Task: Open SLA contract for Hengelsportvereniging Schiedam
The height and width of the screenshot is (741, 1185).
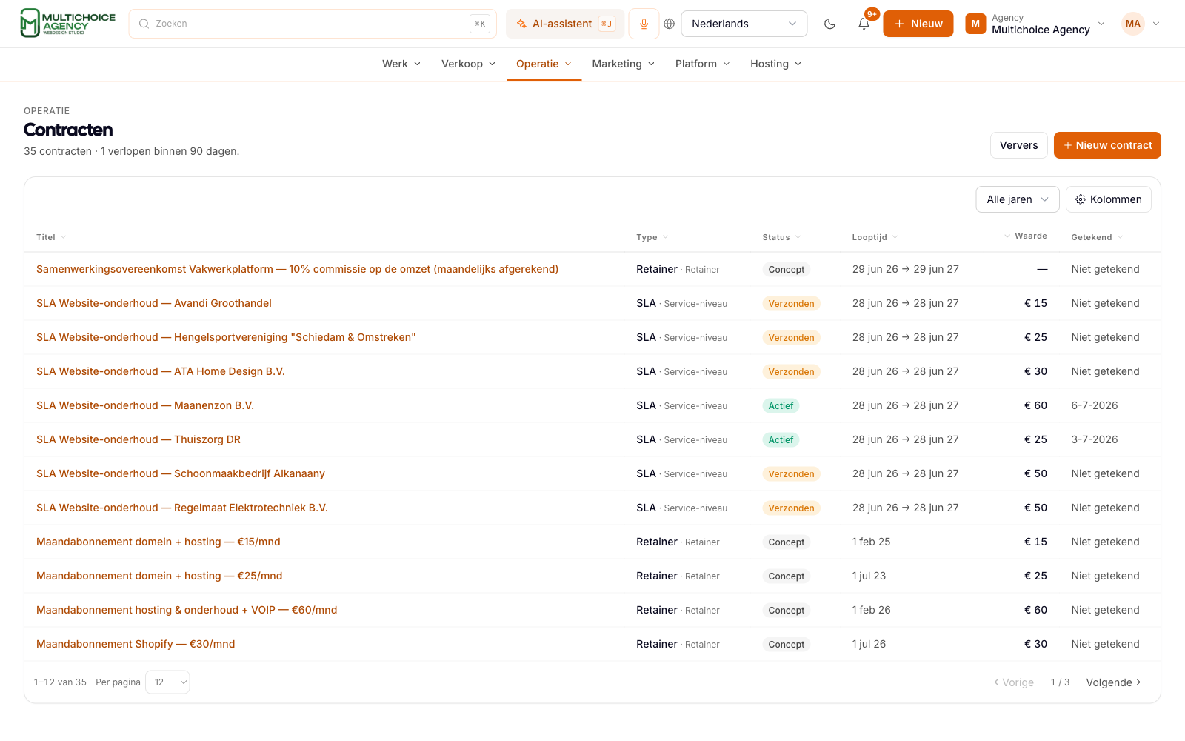Action: [226, 337]
